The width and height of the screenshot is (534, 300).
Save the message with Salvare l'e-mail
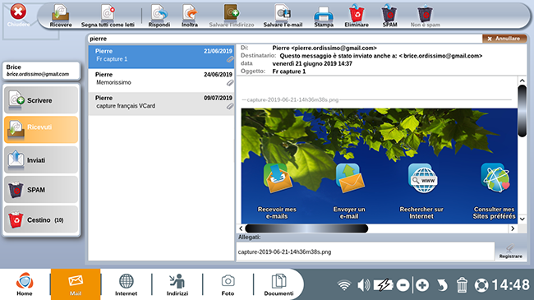pyautogui.click(x=283, y=16)
